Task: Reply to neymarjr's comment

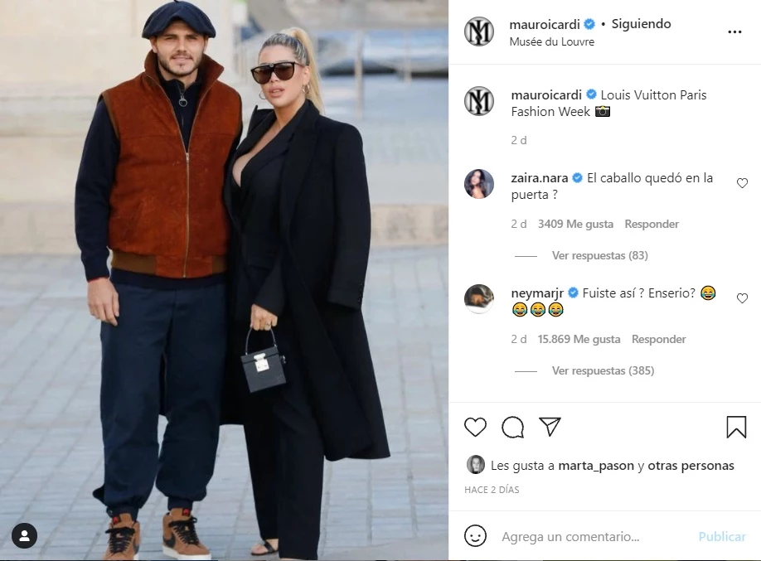Action: coord(658,339)
